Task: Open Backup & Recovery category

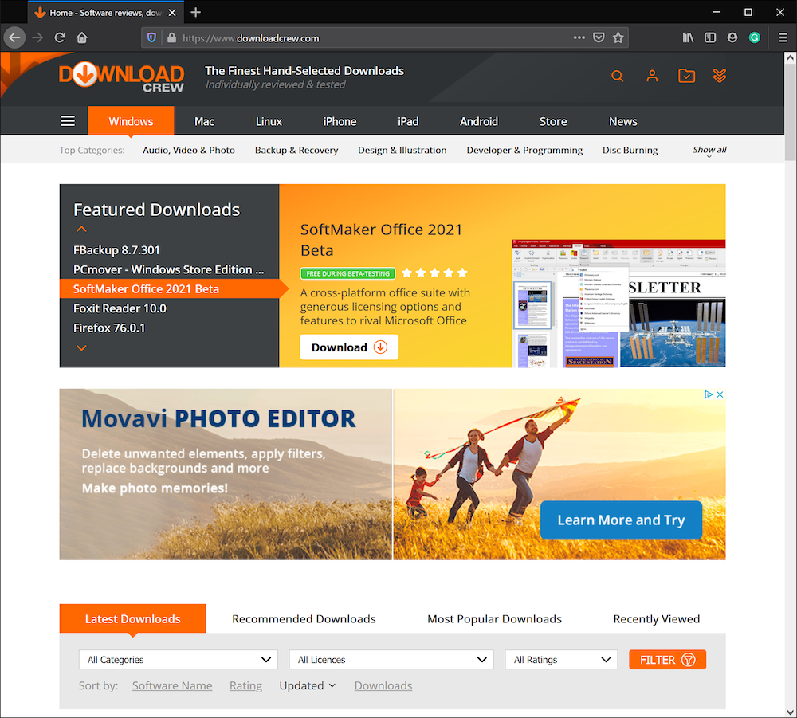Action: click(x=296, y=150)
